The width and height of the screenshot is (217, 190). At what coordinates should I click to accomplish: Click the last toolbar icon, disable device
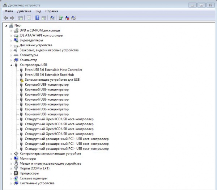73,18
